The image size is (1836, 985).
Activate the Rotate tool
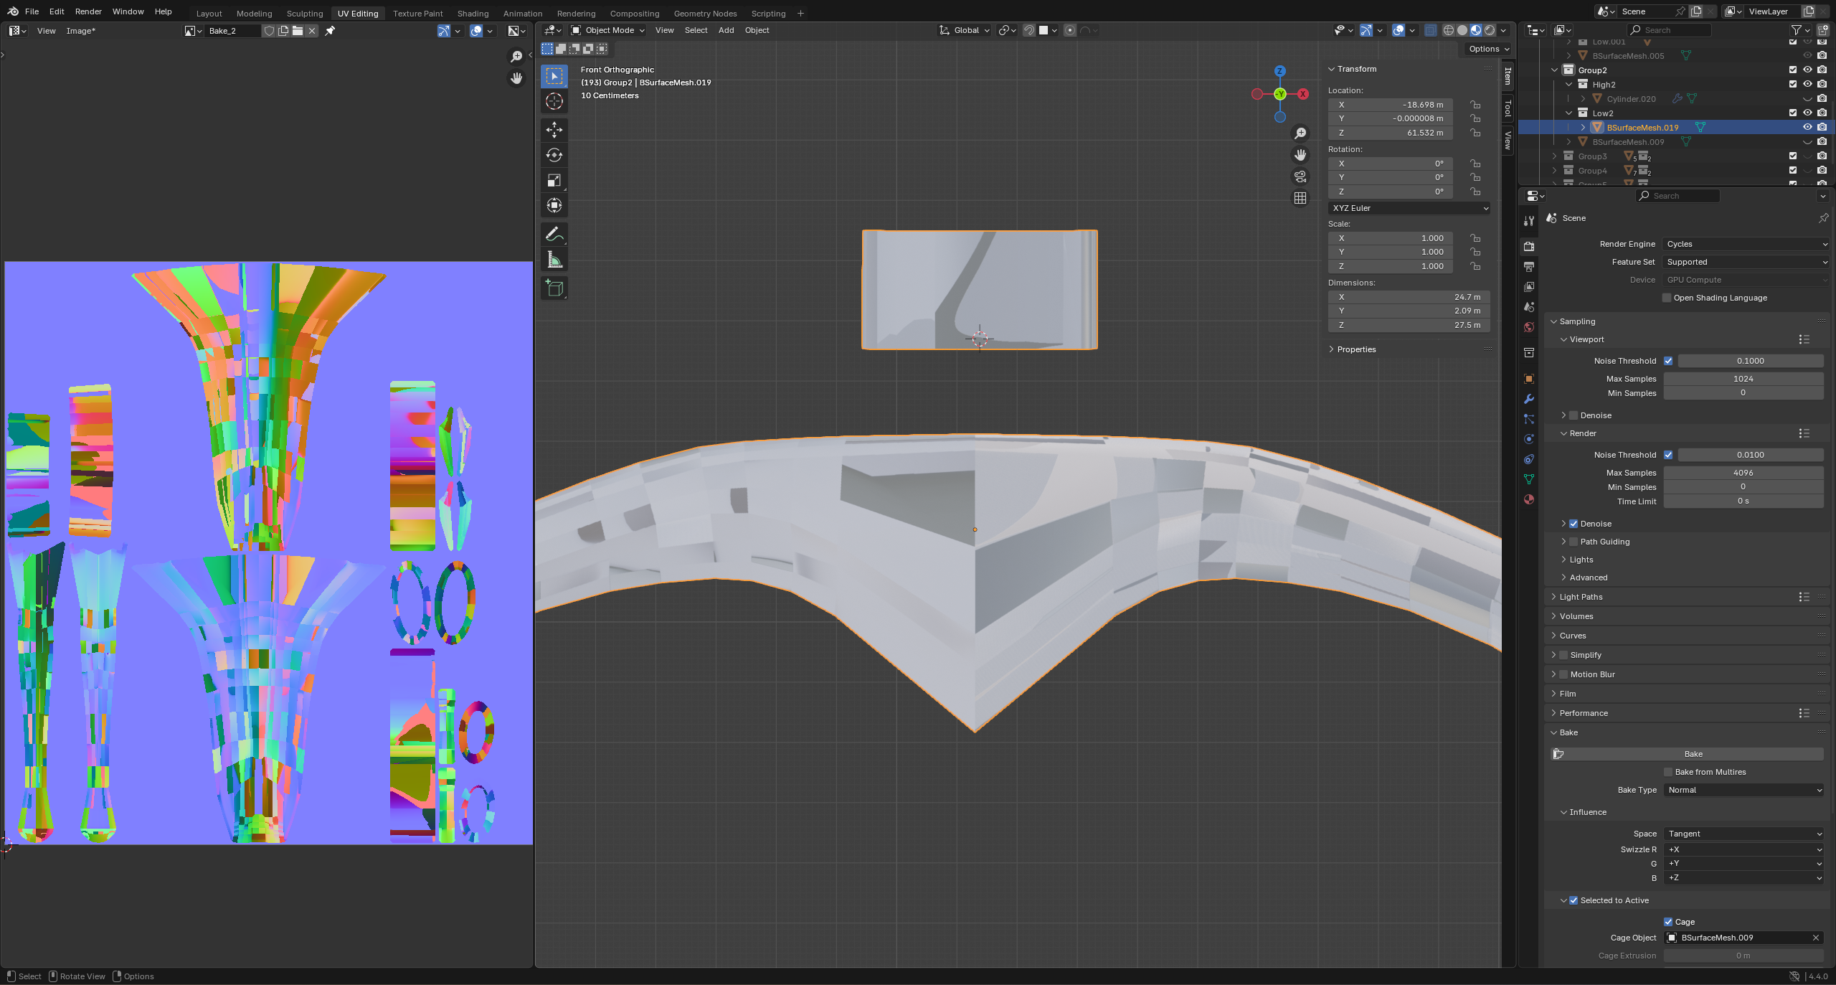tap(554, 155)
